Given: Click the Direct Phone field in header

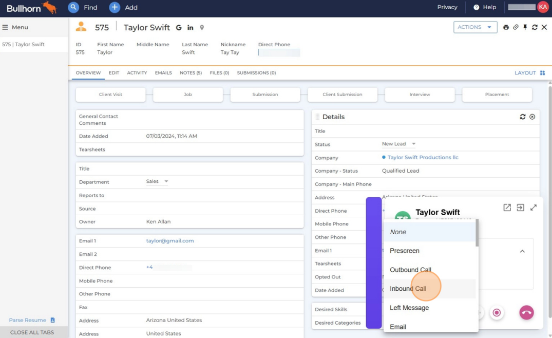Looking at the screenshot, I should point(279,52).
